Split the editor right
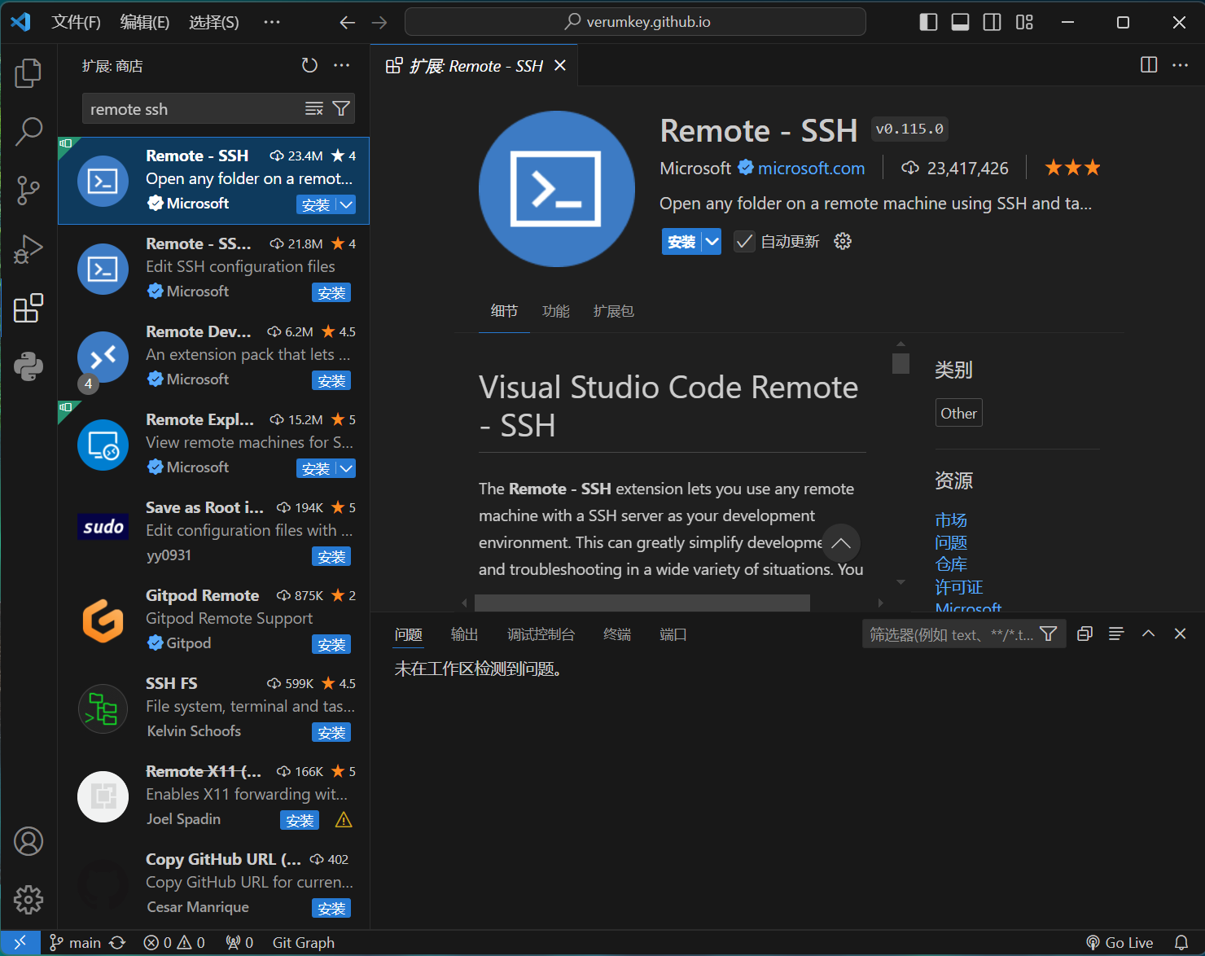This screenshot has height=956, width=1205. [x=1149, y=65]
